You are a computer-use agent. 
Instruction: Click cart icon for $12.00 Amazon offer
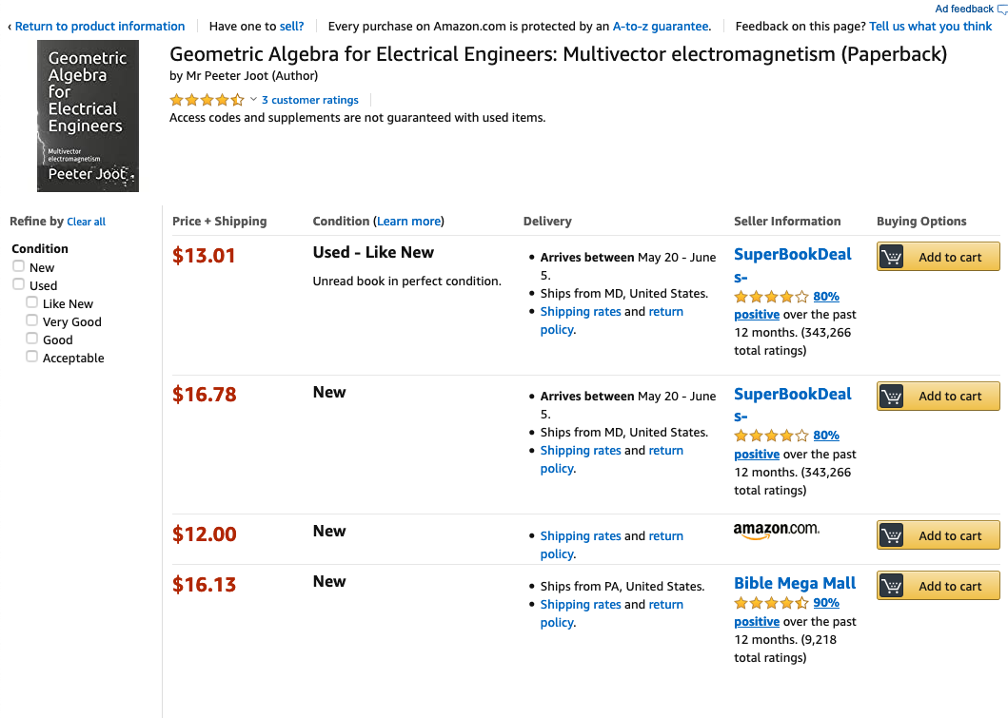891,535
